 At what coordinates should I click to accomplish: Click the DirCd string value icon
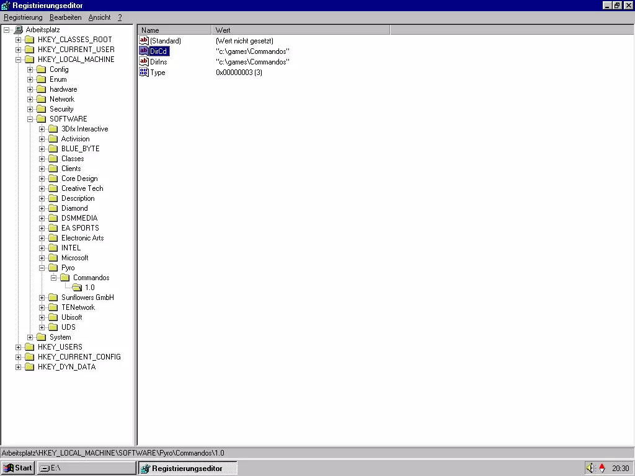pyautogui.click(x=144, y=51)
